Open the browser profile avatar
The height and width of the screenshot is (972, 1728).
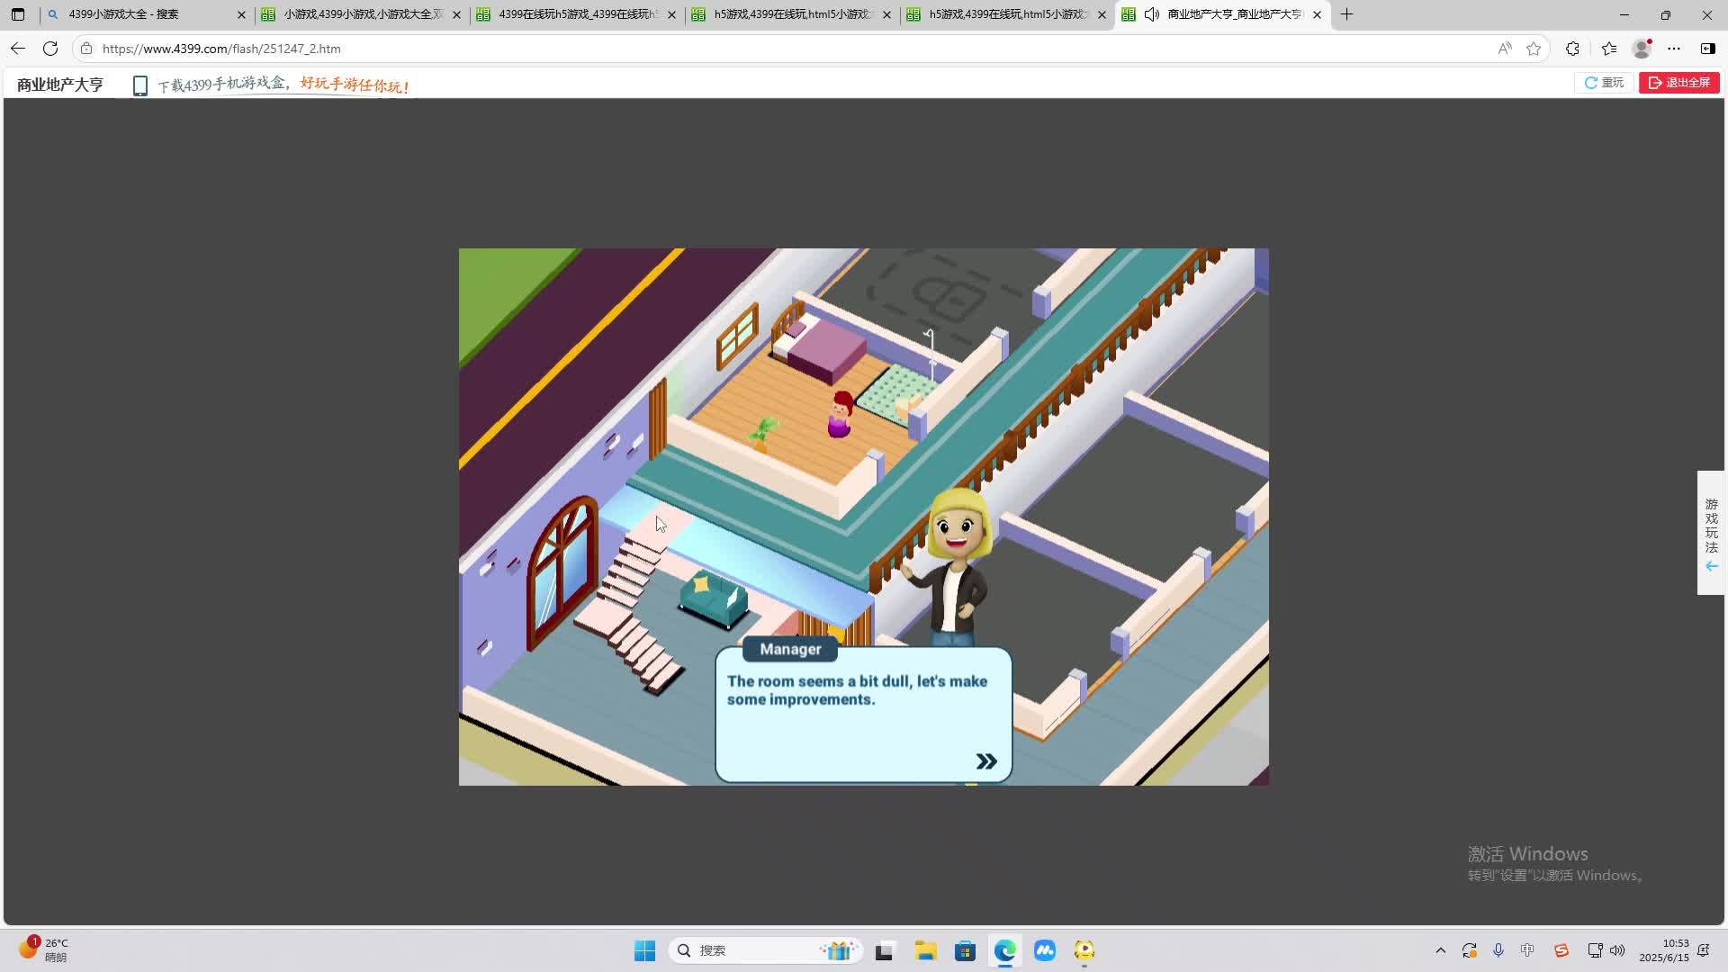[x=1642, y=49]
